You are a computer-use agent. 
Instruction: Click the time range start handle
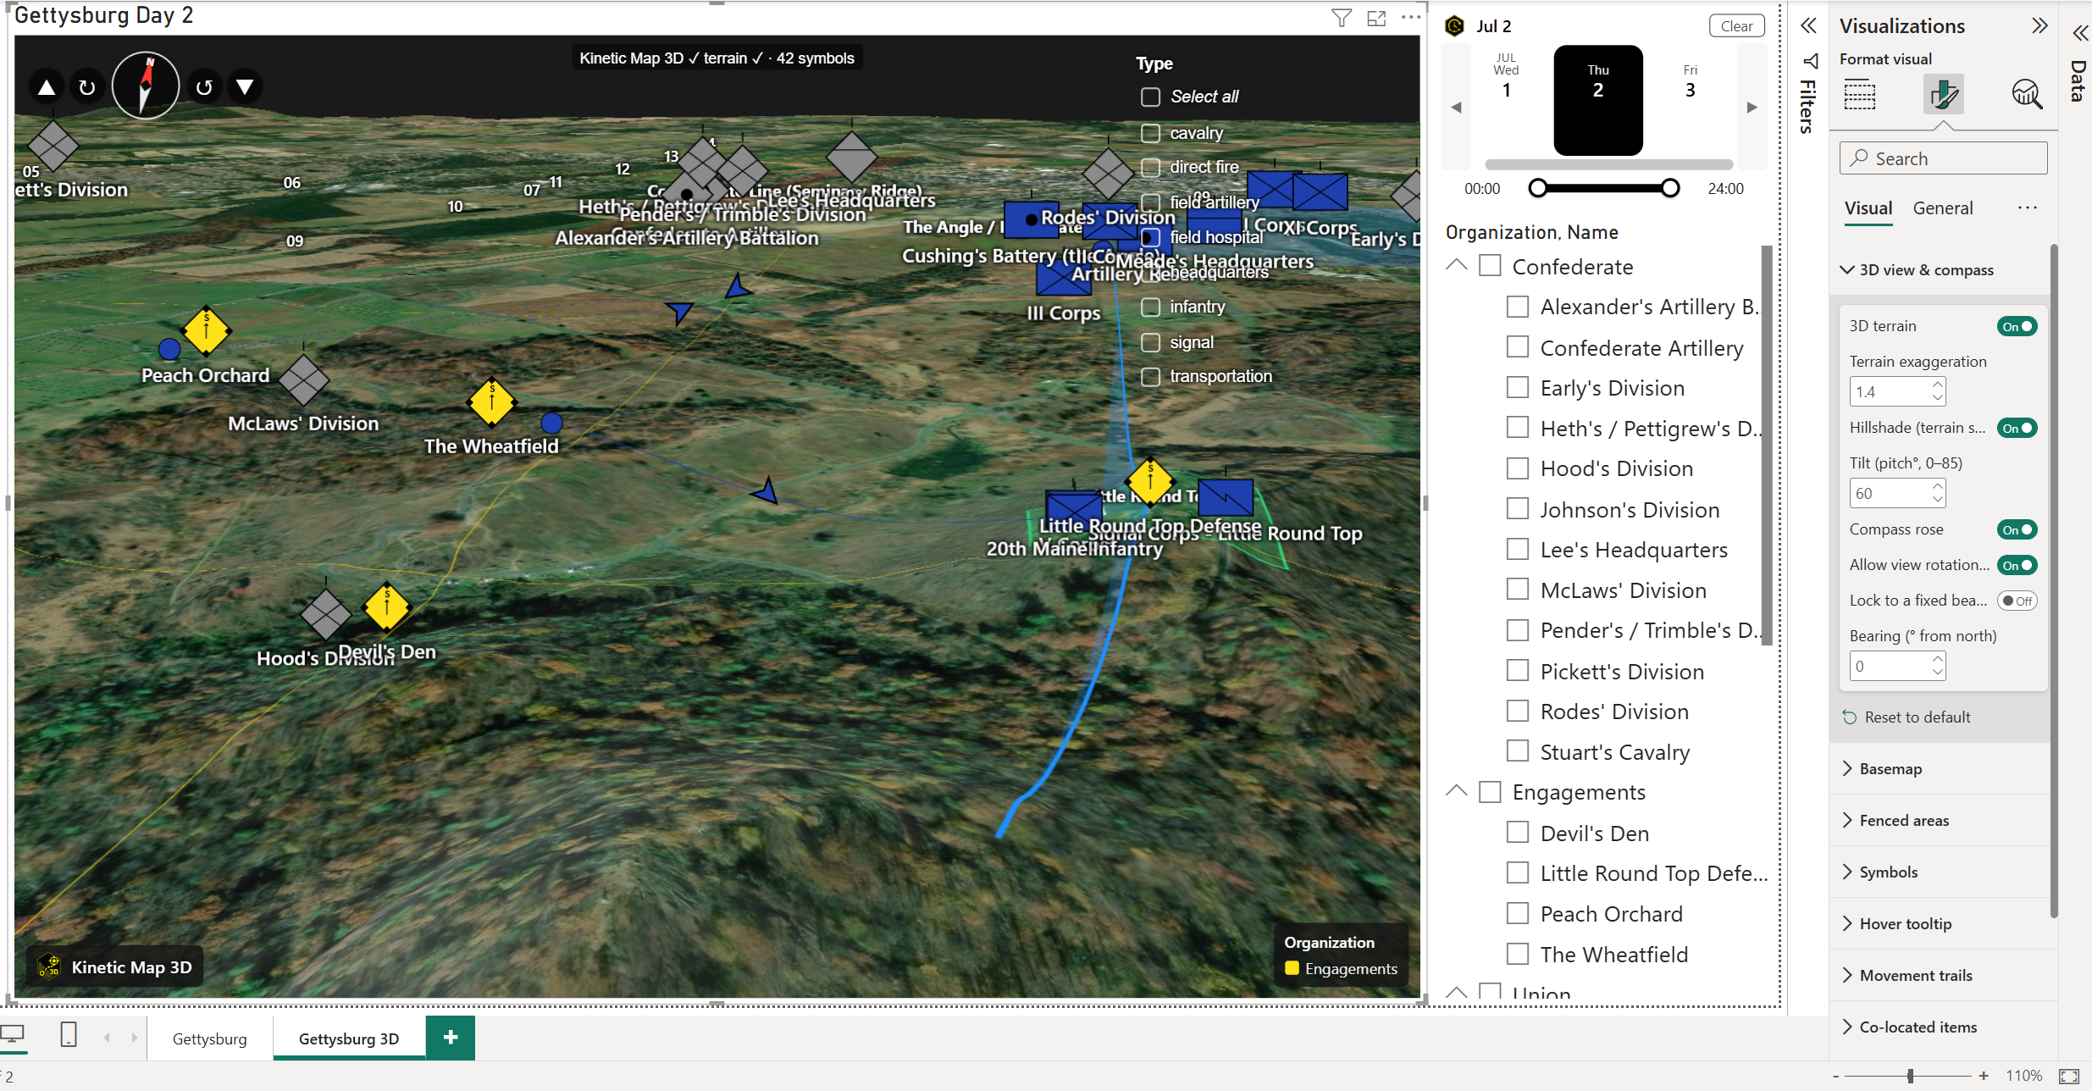click(1538, 188)
